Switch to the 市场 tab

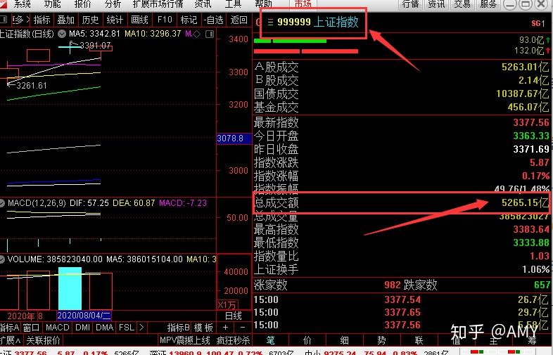tap(303, 4)
